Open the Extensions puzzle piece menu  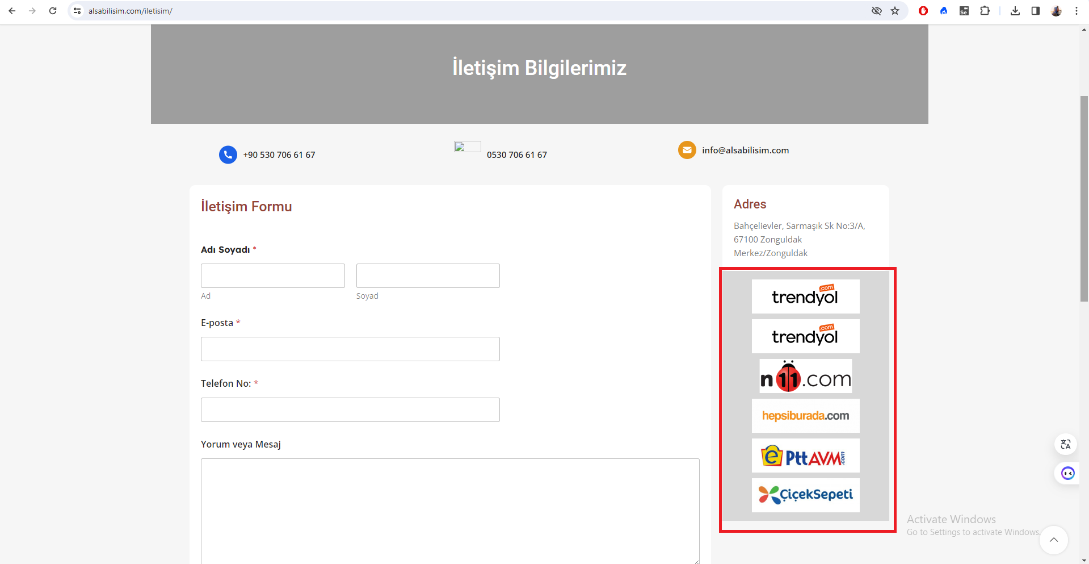(985, 11)
